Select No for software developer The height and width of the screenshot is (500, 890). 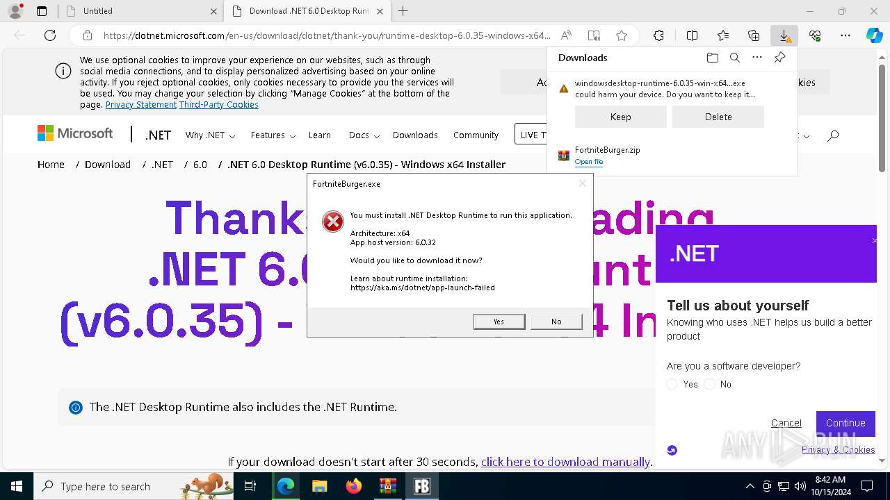point(709,384)
